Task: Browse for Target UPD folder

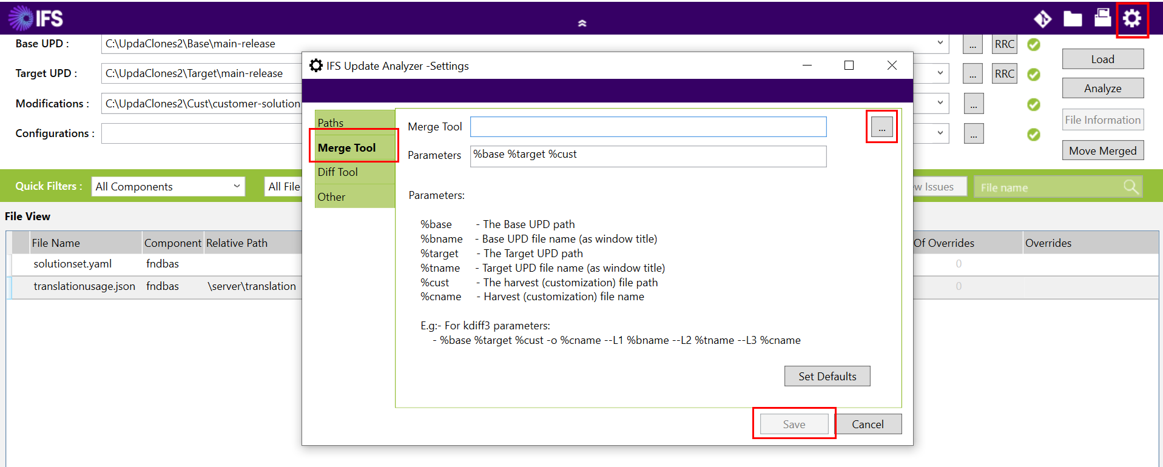Action: 973,74
